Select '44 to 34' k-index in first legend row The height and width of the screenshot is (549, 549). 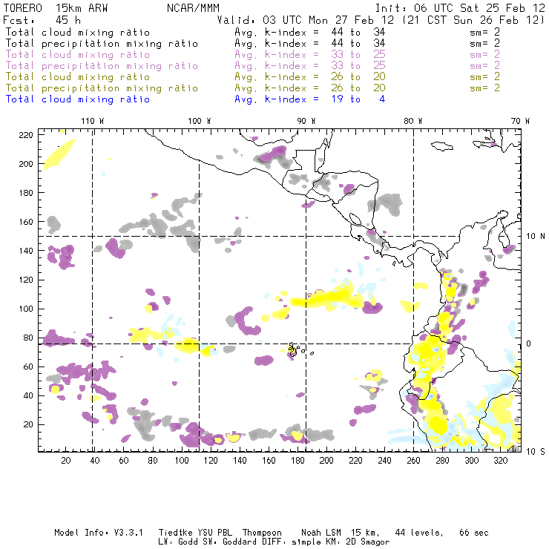coord(358,32)
